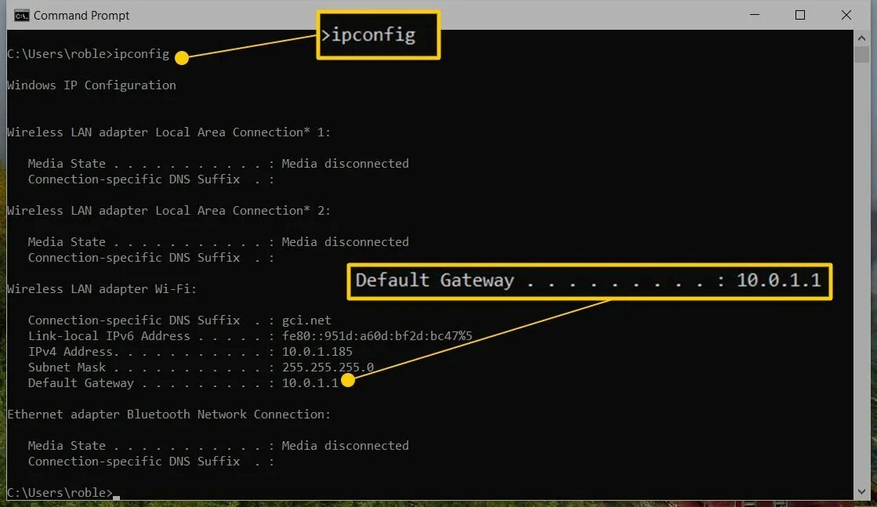Click the scrollbar down arrow
The height and width of the screenshot is (507, 877).
pyautogui.click(x=861, y=492)
